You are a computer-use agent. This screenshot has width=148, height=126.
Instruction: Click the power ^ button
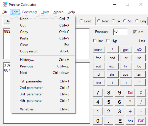click(139, 83)
